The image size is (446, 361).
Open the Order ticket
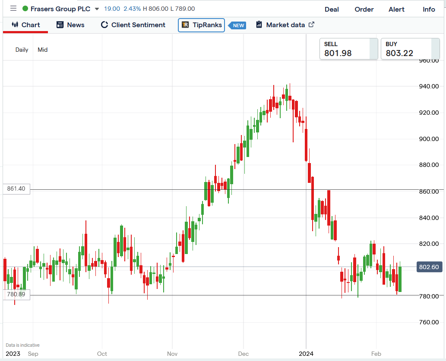[364, 9]
